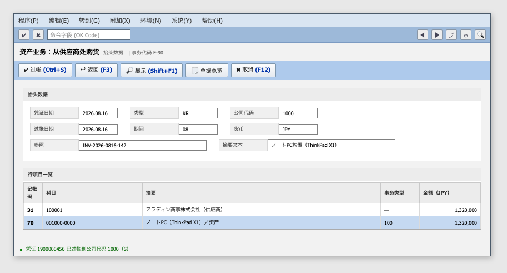Click the 摘要 column header
The image size is (507, 273).
coord(262,193)
